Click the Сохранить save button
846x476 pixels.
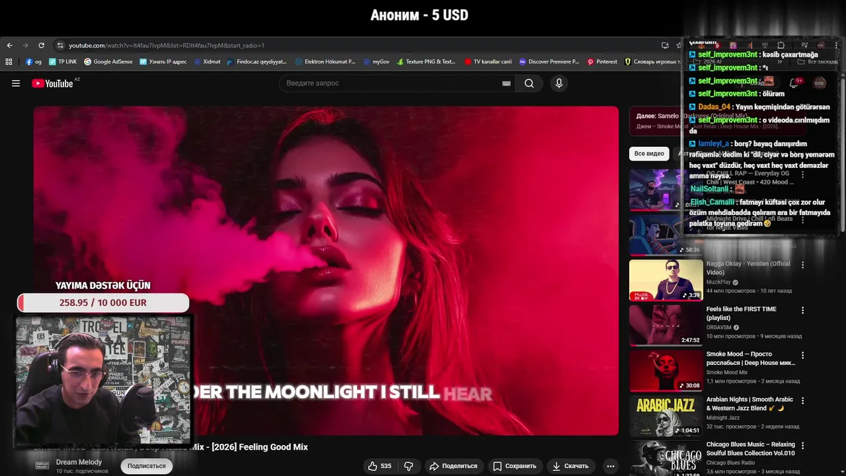514,466
